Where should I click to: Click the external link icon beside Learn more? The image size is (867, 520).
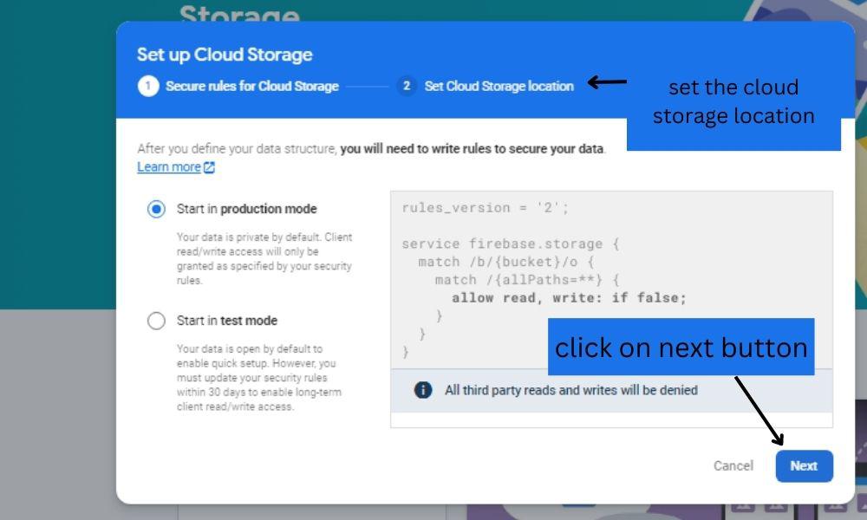click(209, 167)
